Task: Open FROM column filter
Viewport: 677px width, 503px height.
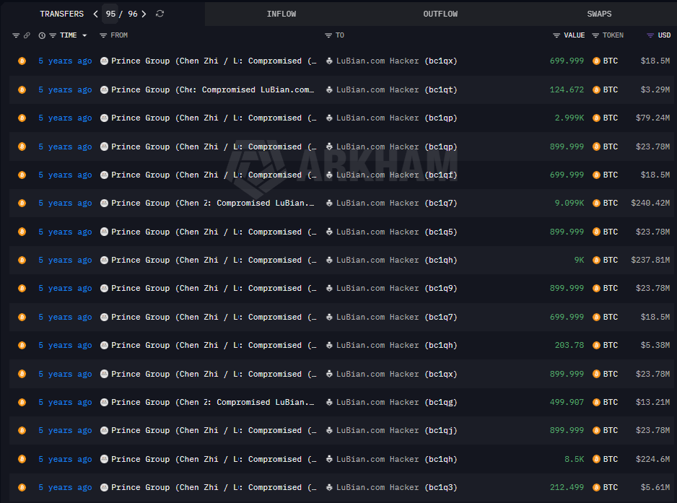Action: tap(103, 35)
